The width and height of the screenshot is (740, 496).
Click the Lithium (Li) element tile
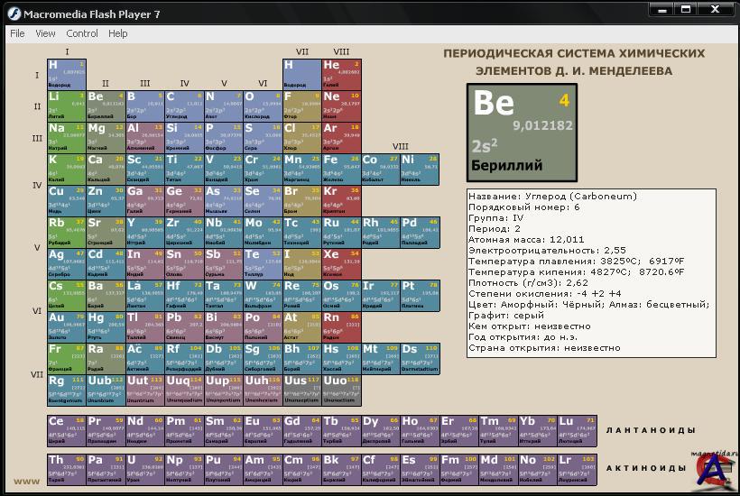pos(66,105)
